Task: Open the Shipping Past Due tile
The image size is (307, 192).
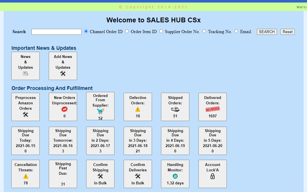Action: click(x=63, y=174)
